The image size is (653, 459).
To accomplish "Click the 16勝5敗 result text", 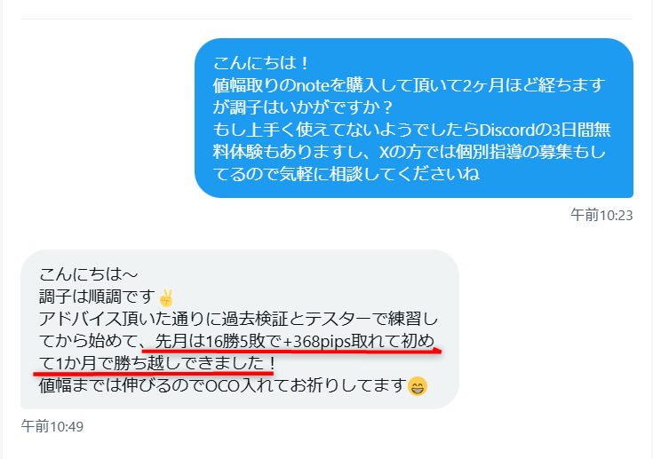I will pos(235,342).
